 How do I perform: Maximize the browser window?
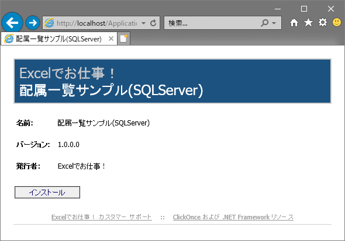point(304,9)
